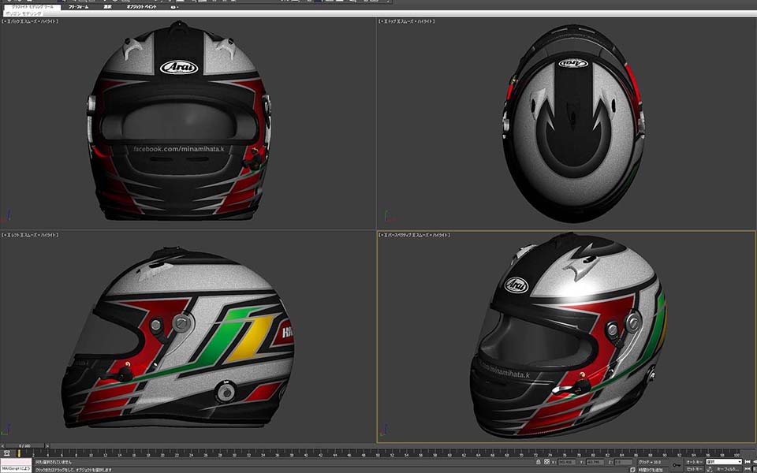Image resolution: width=757 pixels, height=473 pixels.
Task: Toggle the セットキー (Set Key) button
Action: point(694,469)
